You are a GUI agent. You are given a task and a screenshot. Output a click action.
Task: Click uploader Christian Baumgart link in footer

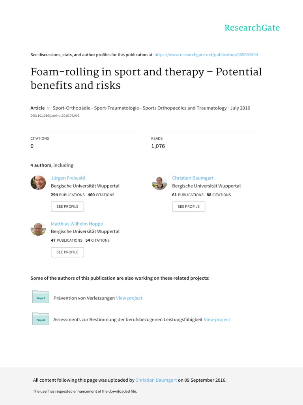(x=156, y=380)
